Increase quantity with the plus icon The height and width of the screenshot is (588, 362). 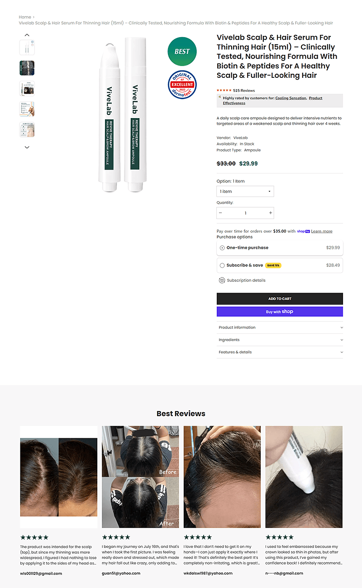point(271,213)
